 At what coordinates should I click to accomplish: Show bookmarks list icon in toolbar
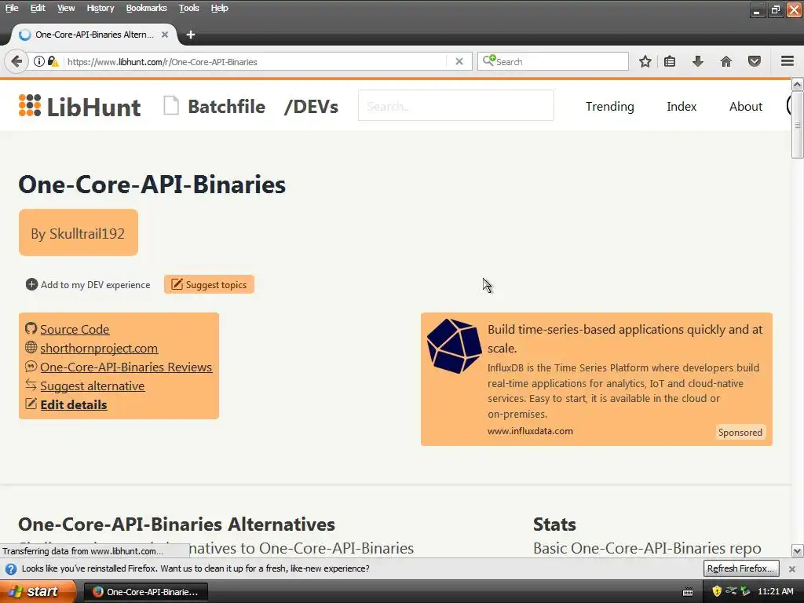point(670,61)
